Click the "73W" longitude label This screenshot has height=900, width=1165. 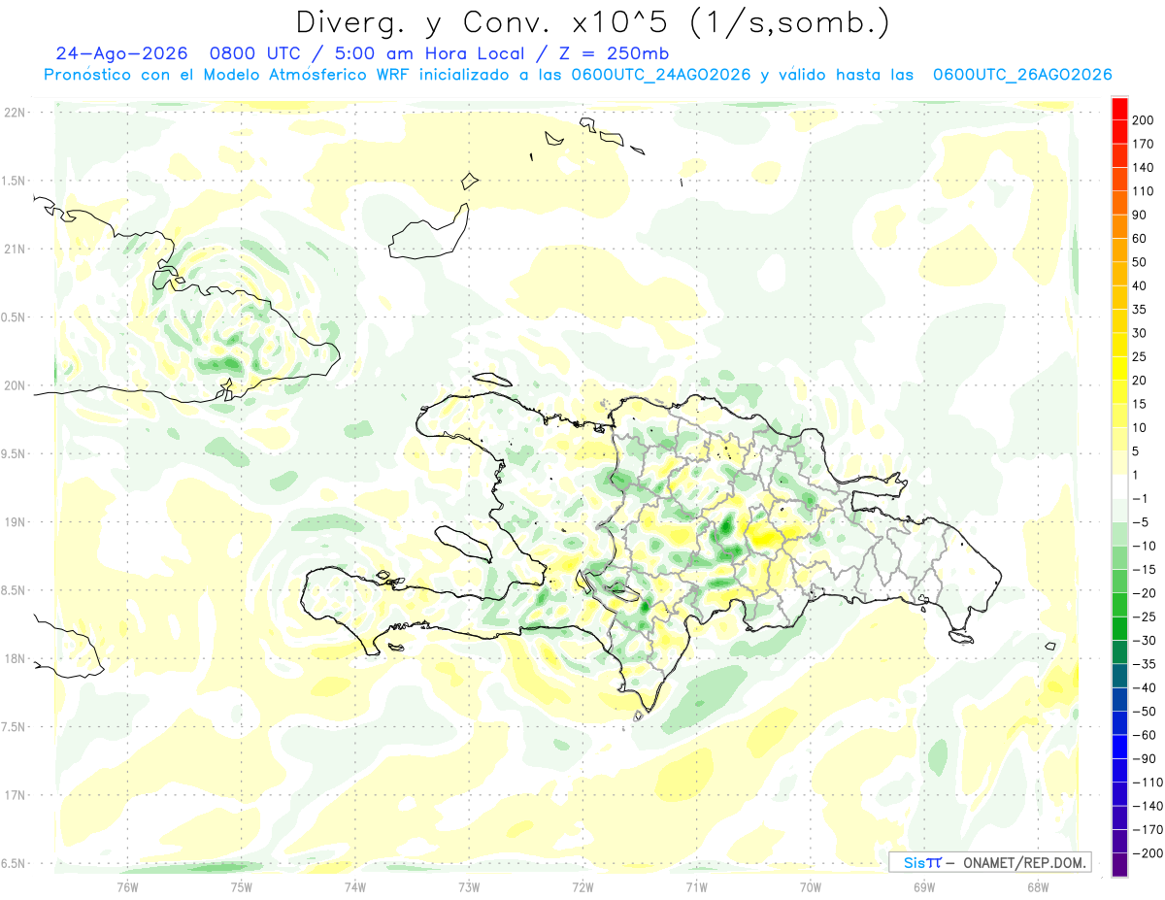point(469,885)
